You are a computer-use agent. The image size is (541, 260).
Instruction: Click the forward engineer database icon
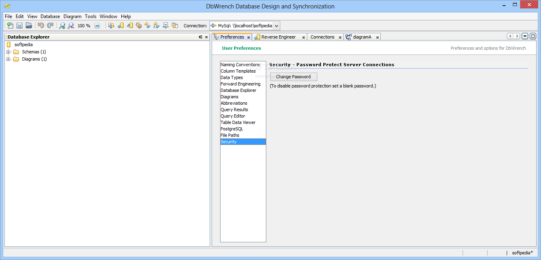click(x=130, y=26)
